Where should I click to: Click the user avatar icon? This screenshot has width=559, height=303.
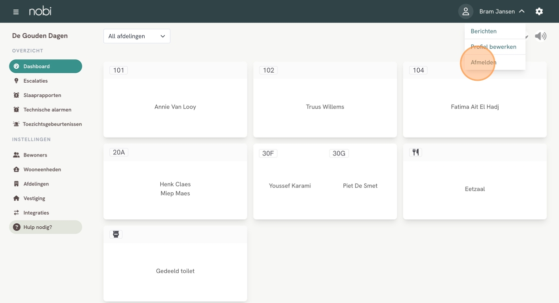tap(465, 11)
